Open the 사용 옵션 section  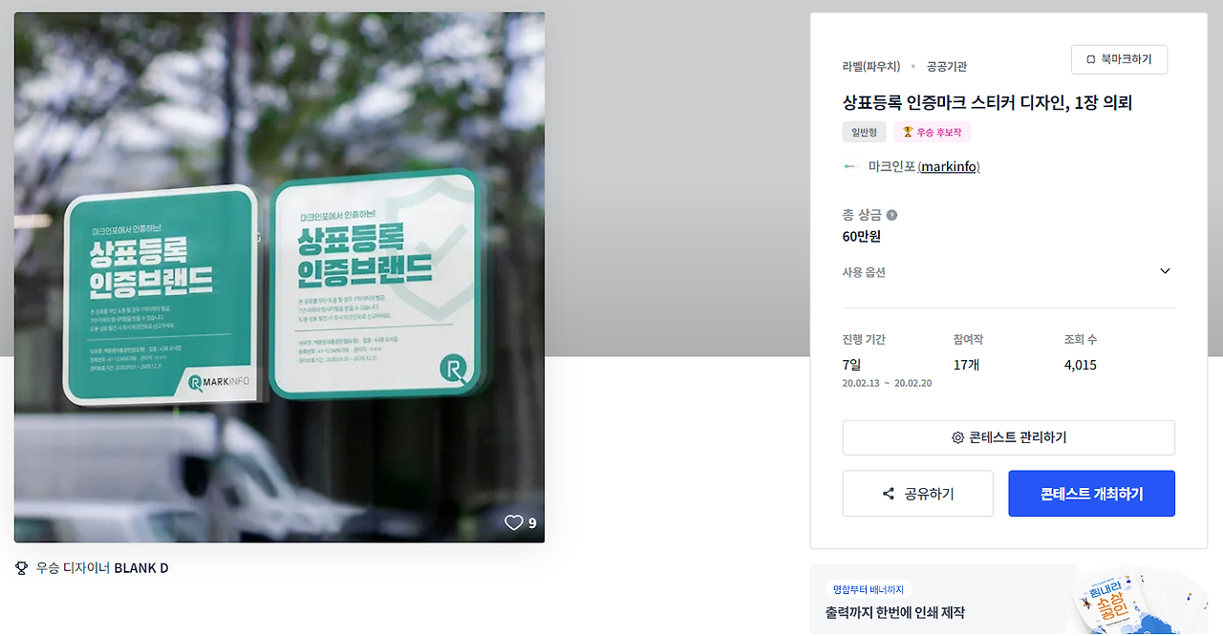click(x=1008, y=272)
